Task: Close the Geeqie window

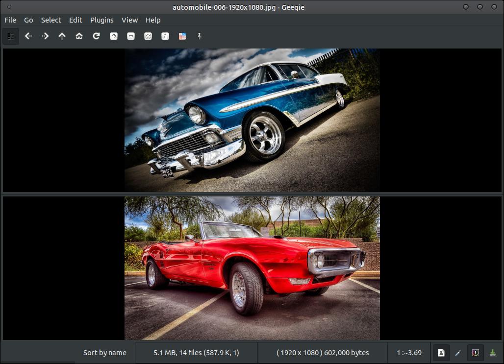Action: coord(494,7)
